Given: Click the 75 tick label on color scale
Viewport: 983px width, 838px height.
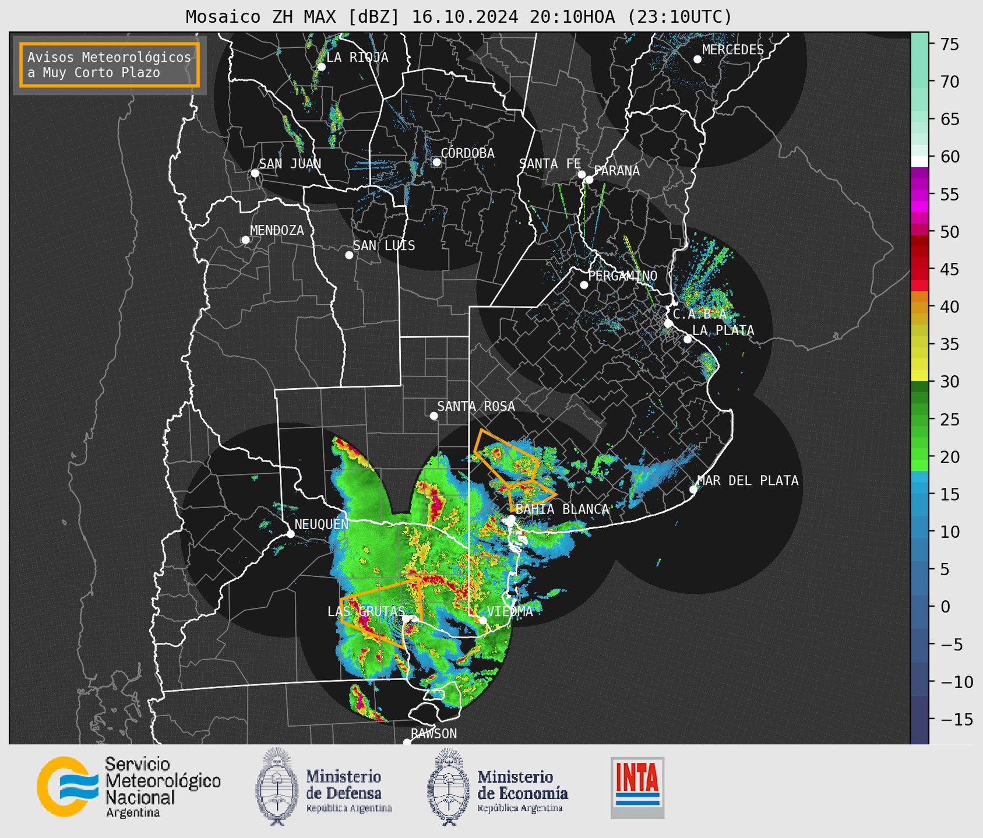Looking at the screenshot, I should 950,44.
